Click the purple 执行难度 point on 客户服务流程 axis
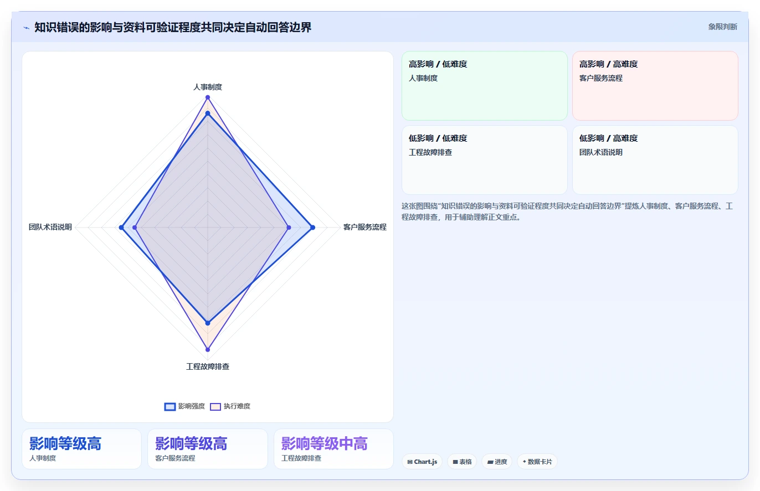760x491 pixels. tap(289, 228)
